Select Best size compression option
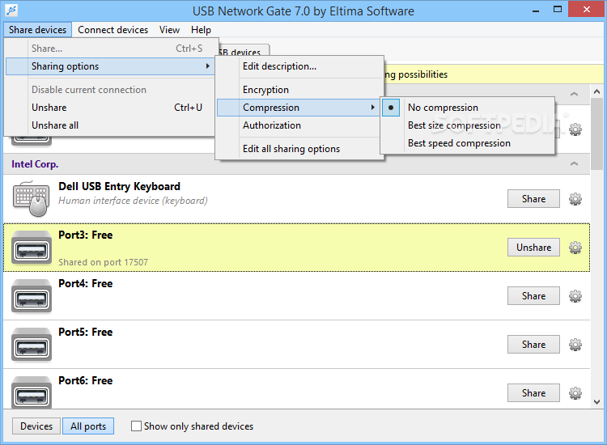The image size is (607, 445). click(467, 125)
